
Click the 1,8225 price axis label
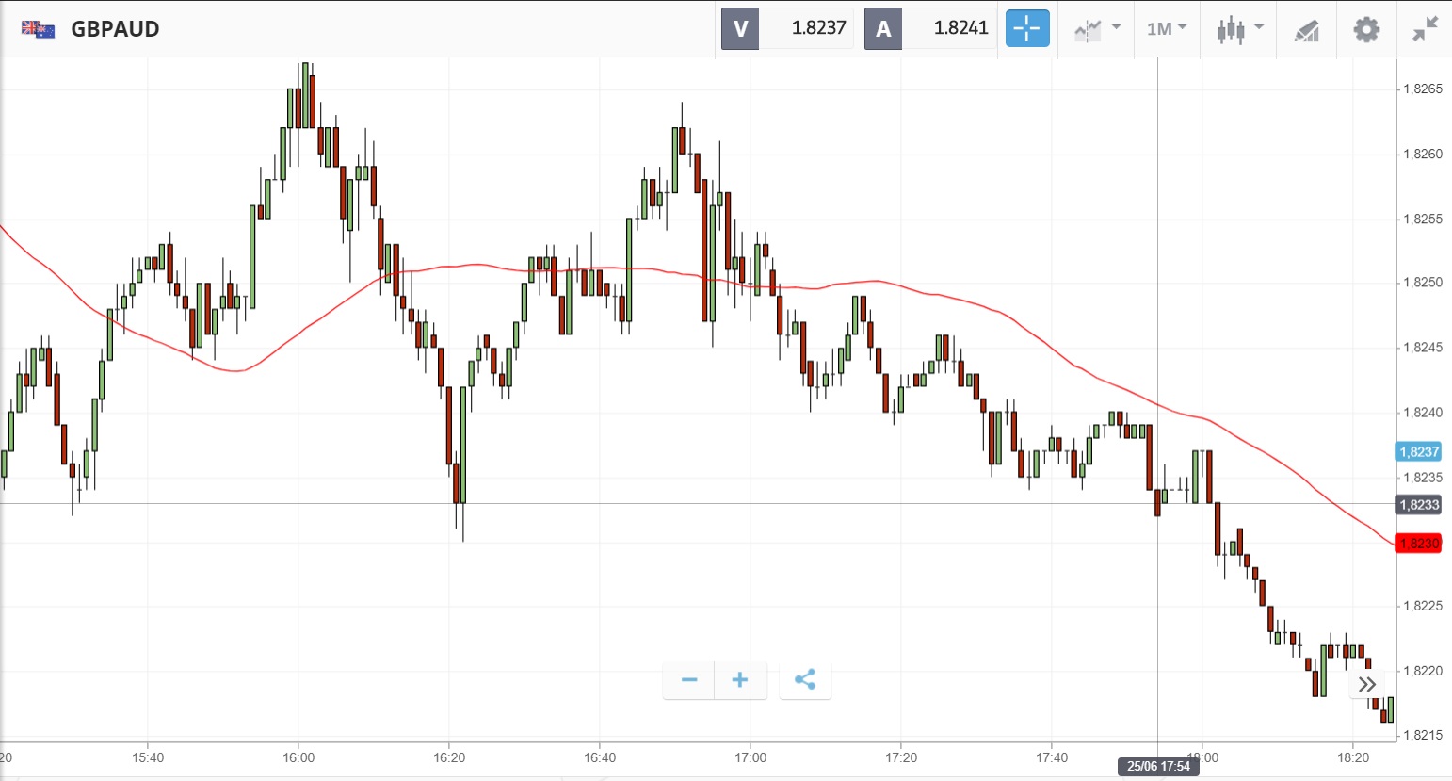[x=1422, y=606]
